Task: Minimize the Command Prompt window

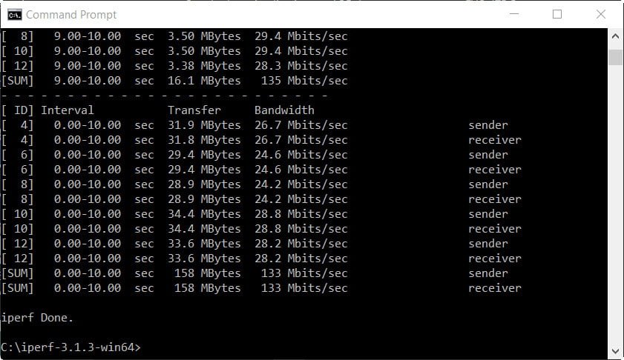Action: pyautogui.click(x=514, y=14)
